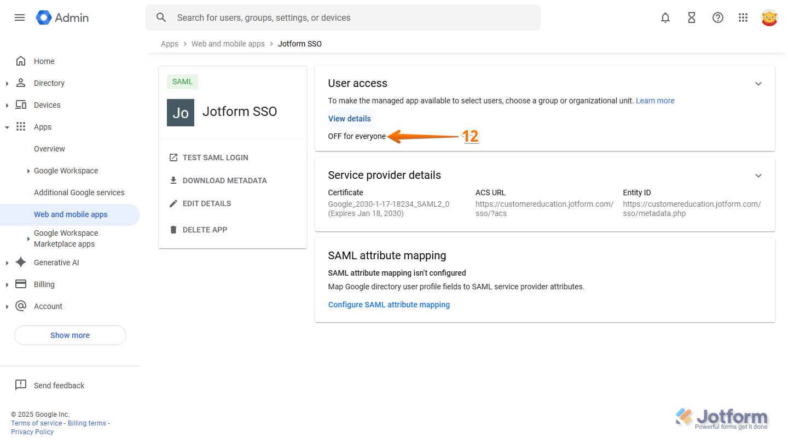Expand the Account tree arrow
788x443 pixels.
pos(7,306)
